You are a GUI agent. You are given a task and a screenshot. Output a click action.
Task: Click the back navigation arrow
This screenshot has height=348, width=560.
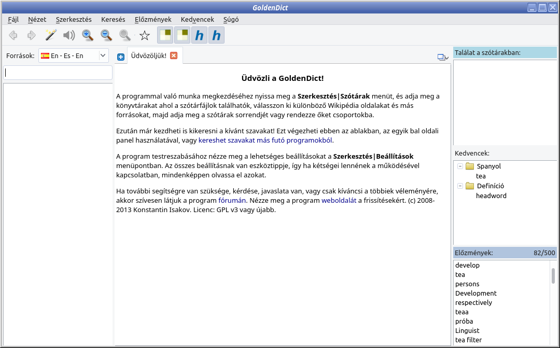tap(13, 35)
